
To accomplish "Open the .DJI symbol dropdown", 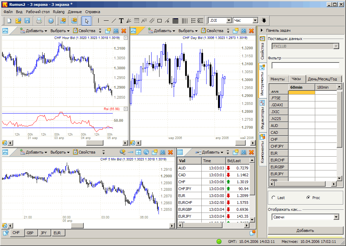I will click(229, 20).
